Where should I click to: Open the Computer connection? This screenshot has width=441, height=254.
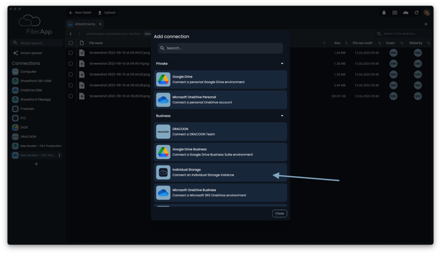pos(24,72)
